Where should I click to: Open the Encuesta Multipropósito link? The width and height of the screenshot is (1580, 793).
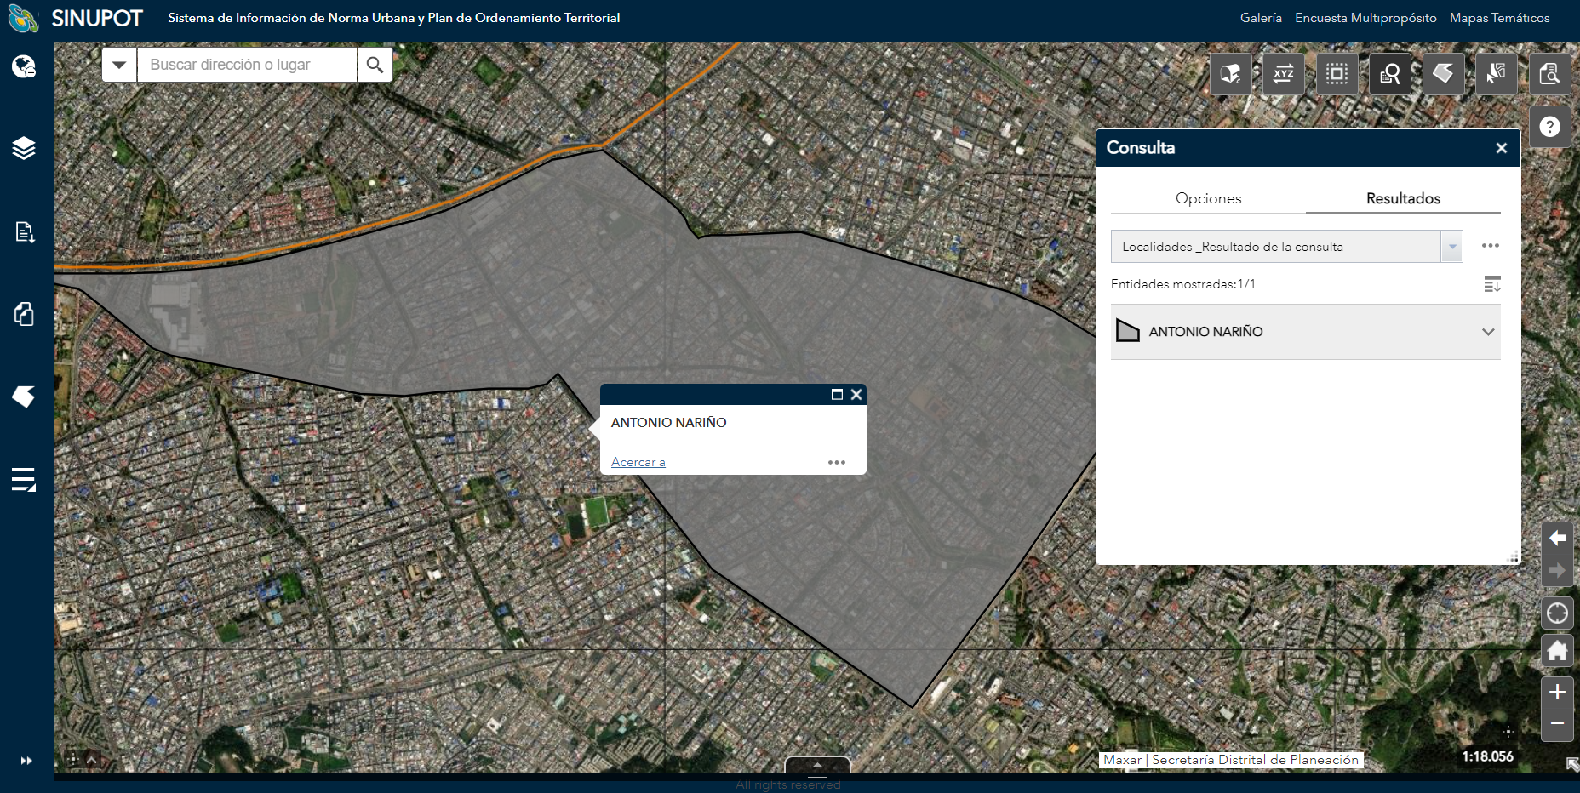tap(1365, 18)
